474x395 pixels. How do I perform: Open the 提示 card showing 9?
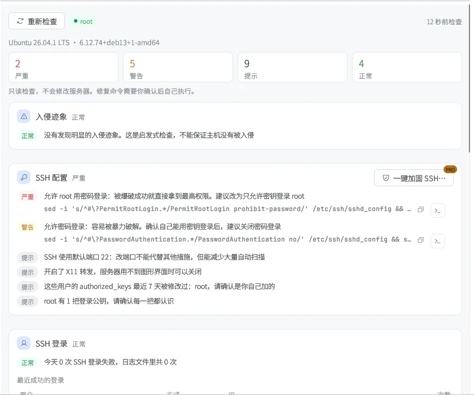pos(293,67)
